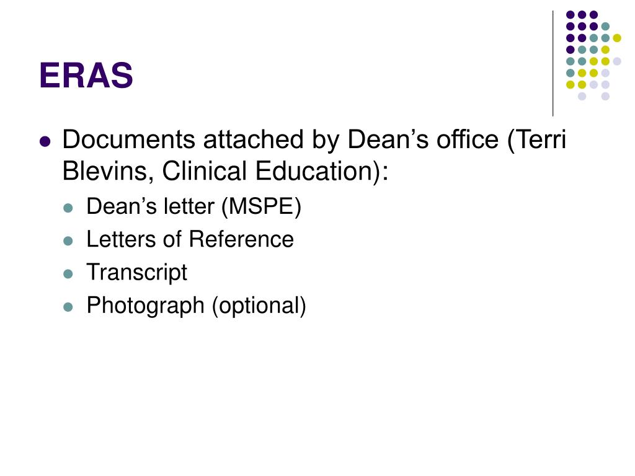Click the teal bullet beside Transcript
Screen dimensions: 635x476
(x=68, y=275)
